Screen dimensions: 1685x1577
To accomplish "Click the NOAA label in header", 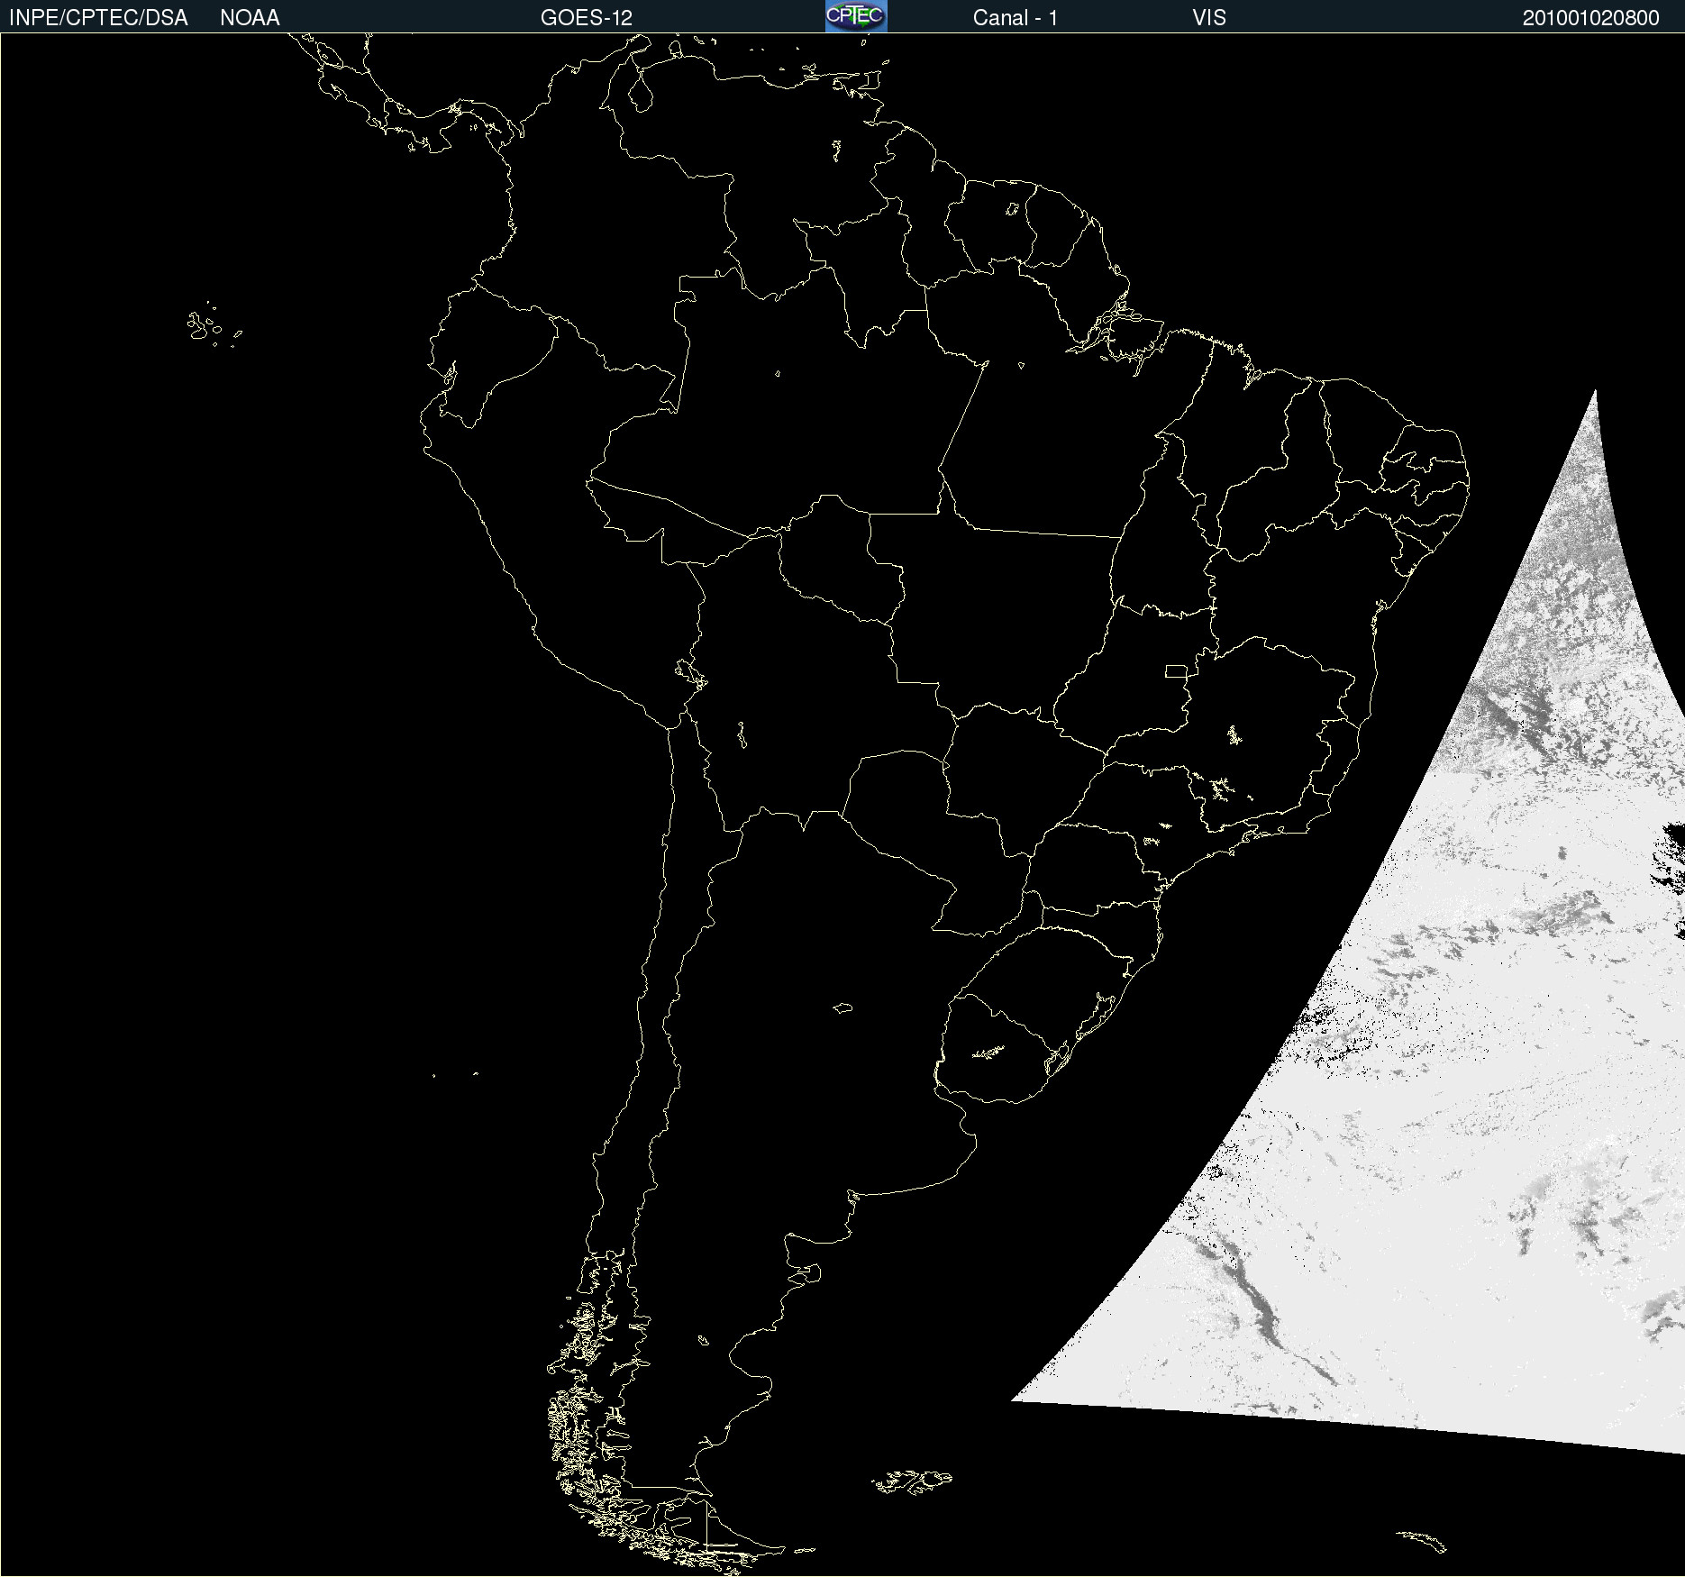I will point(250,18).
